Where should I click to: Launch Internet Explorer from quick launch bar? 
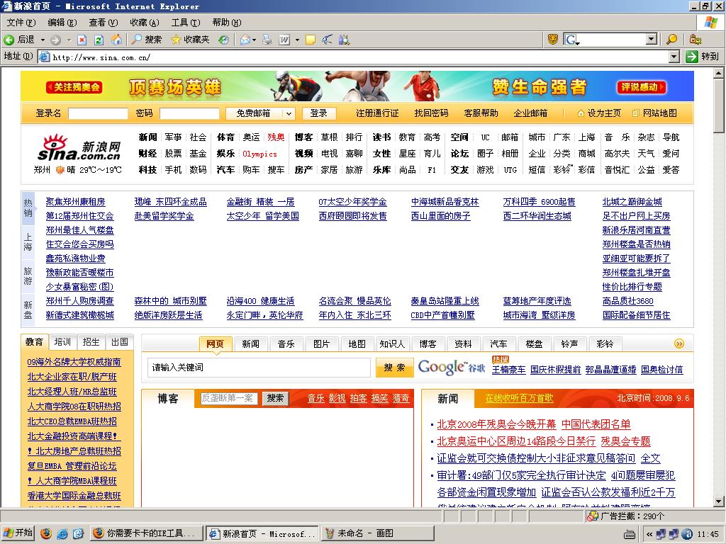click(x=62, y=533)
